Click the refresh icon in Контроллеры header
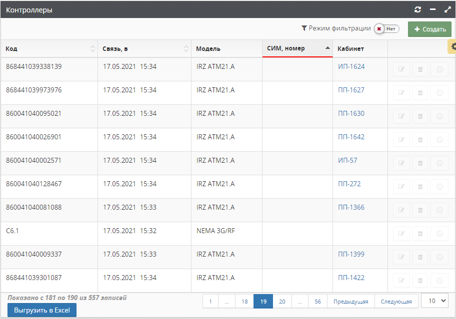This screenshot has width=456, height=319. (x=418, y=9)
